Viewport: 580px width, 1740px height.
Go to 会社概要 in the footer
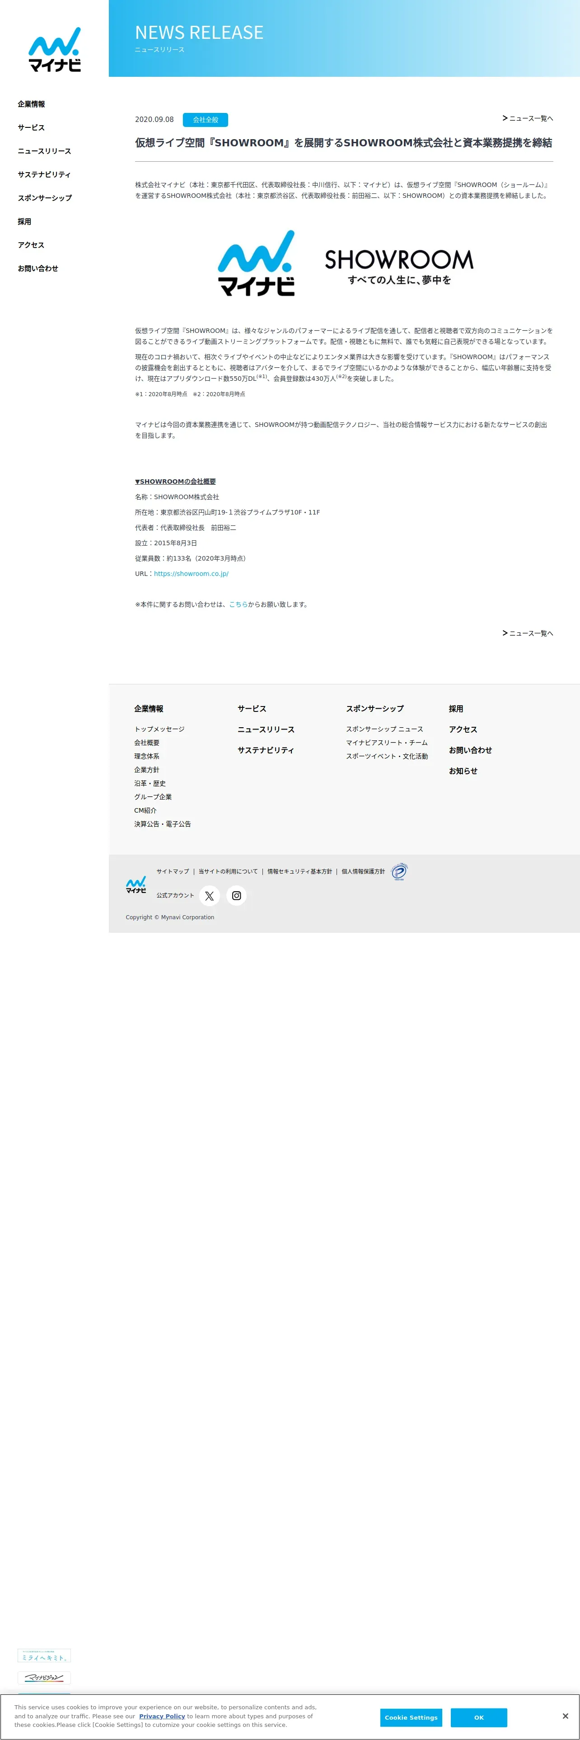pyautogui.click(x=146, y=742)
